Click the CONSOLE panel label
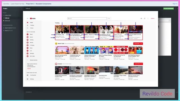Image resolution: width=180 pixels, height=101 pixels. coord(29,92)
